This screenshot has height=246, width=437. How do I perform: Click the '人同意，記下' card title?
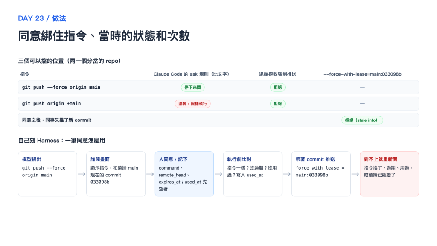coord(173,159)
